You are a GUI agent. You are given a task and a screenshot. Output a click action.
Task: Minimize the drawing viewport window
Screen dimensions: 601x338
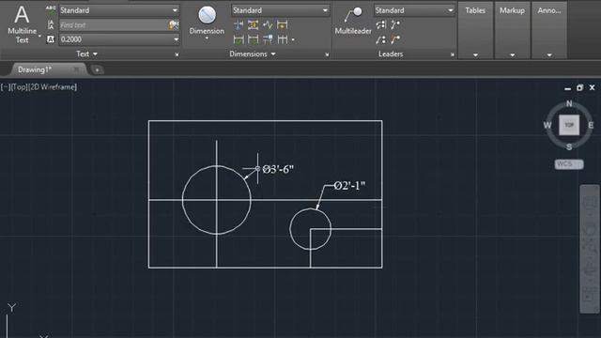click(567, 88)
